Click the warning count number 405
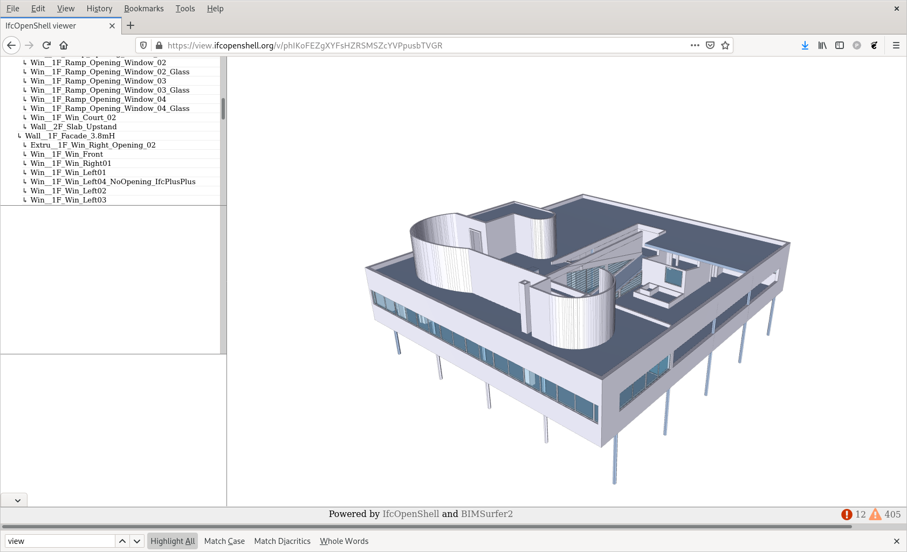907x552 pixels. pos(892,514)
